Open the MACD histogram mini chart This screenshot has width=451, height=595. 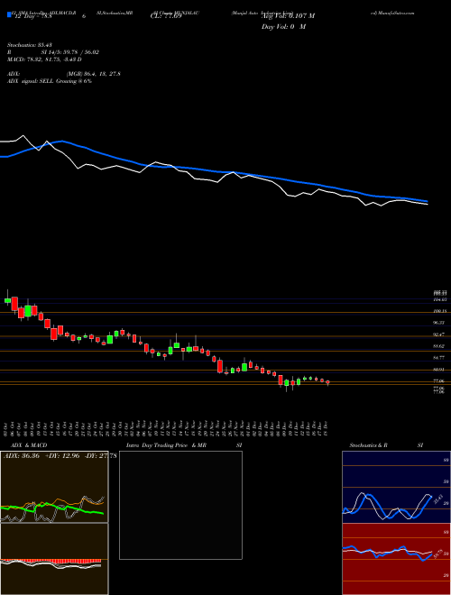[54, 559]
